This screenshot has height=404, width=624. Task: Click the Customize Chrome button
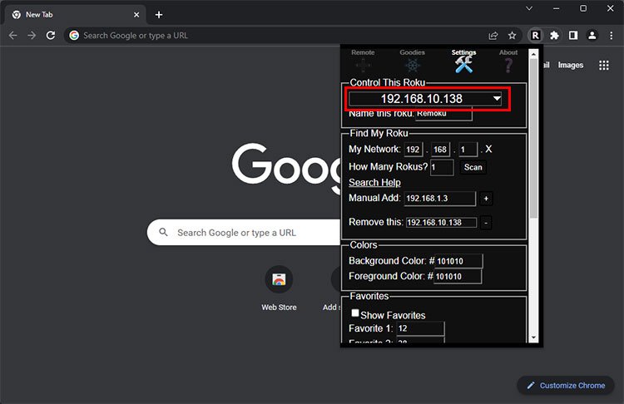(x=566, y=386)
